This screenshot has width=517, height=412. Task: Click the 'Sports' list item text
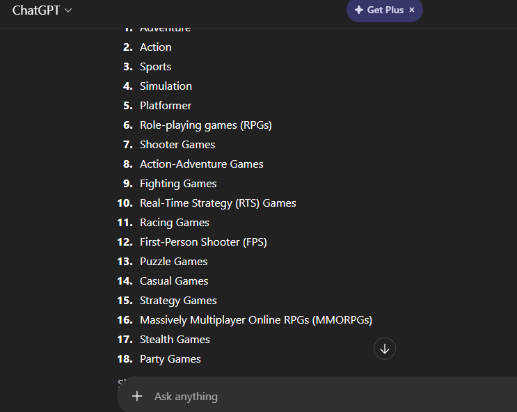click(x=156, y=67)
